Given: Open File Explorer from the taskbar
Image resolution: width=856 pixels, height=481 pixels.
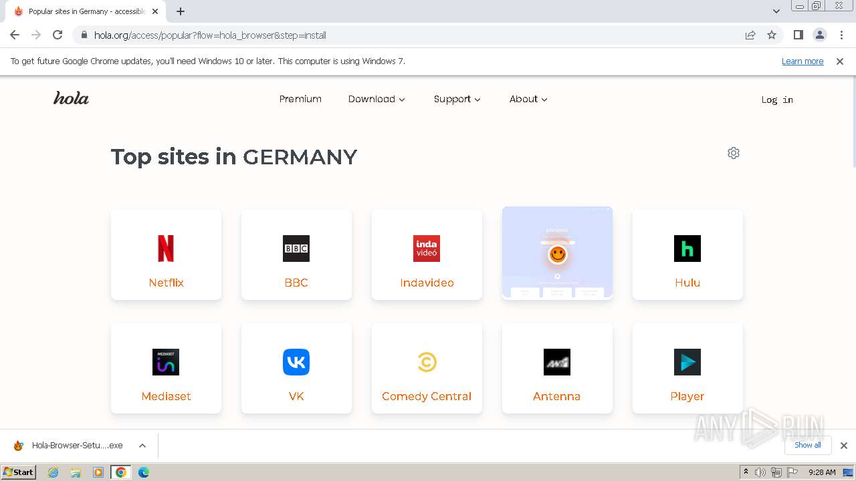Looking at the screenshot, I should [76, 472].
